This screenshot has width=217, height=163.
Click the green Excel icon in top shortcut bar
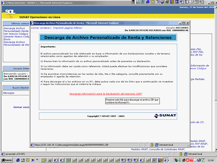pos(201,2)
